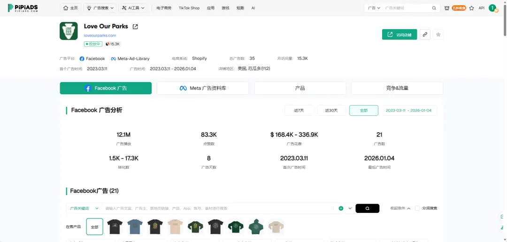
Task: Open external link icon beside Love Our Parks
Action: tap(135, 27)
